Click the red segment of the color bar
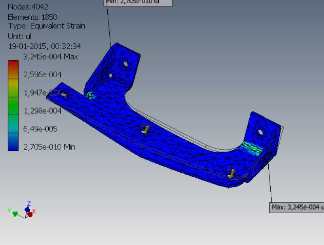The height and width of the screenshot is (245, 324). 13,69
